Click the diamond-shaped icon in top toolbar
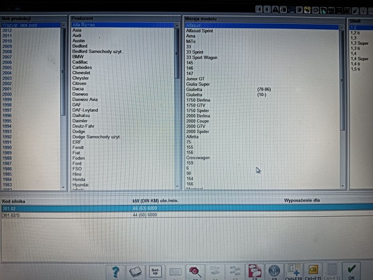 point(315,10)
